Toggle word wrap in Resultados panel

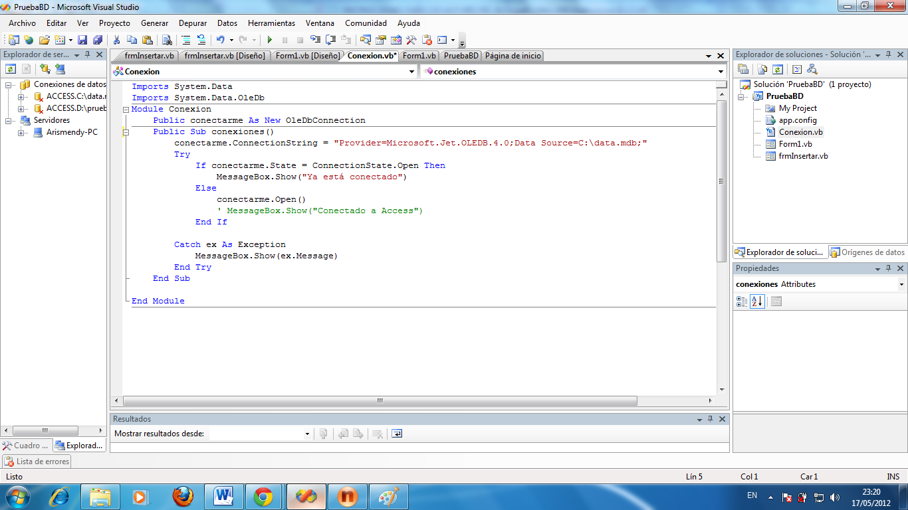pyautogui.click(x=397, y=434)
